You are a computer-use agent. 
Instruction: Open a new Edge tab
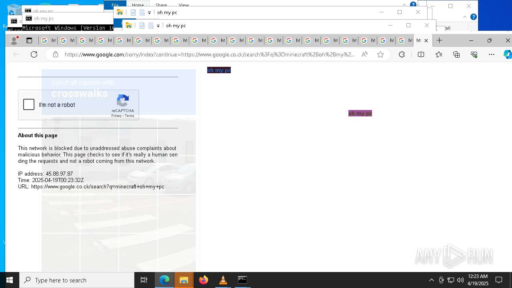tap(439, 40)
